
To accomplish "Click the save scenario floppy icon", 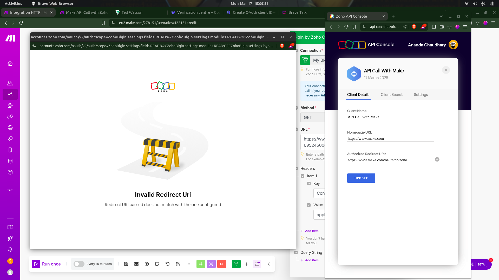I will [126, 264].
